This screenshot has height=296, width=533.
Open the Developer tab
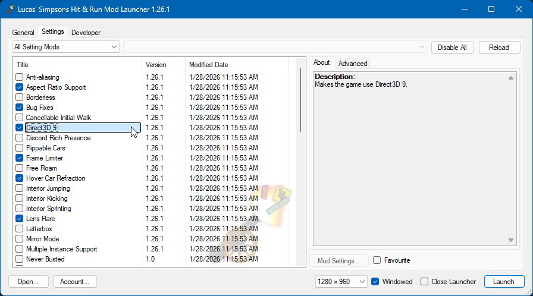86,33
